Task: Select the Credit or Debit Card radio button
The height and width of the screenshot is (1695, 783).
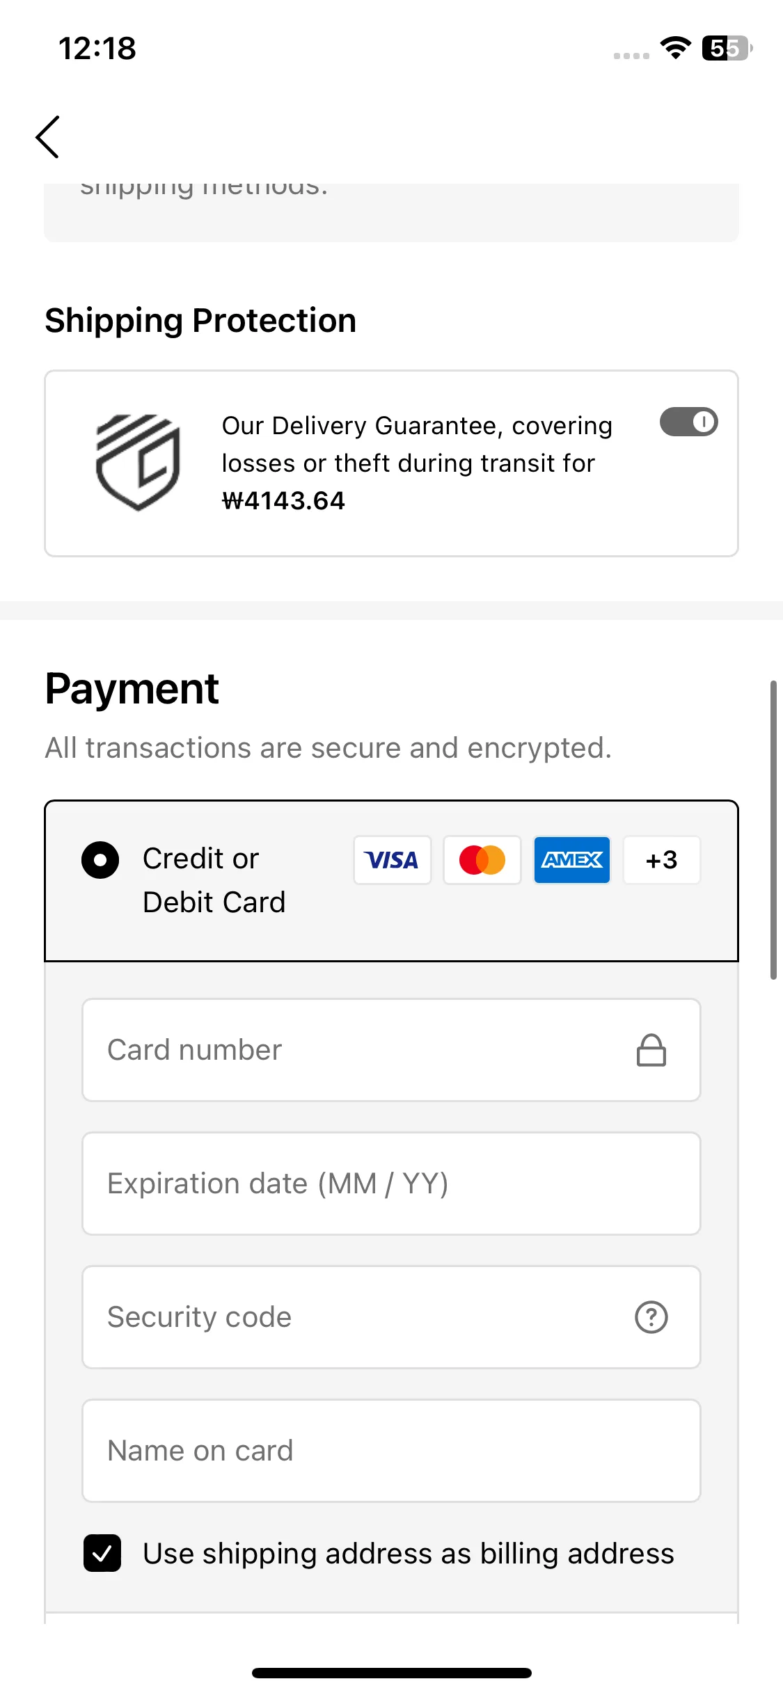Action: pos(100,860)
